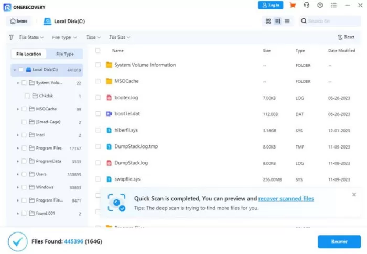Click the search magnifier icon
Screen dimensions: 367x254
coord(304,21)
